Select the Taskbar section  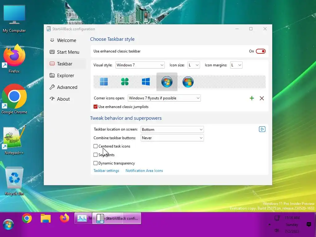66,64
